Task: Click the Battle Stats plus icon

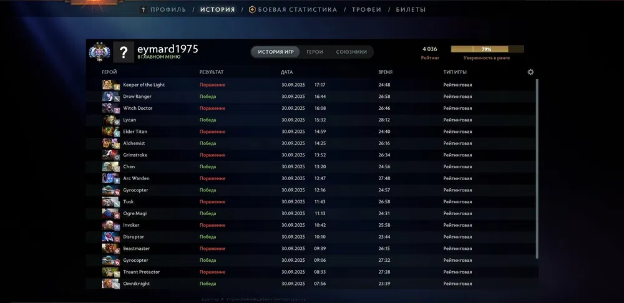Action: (252, 9)
